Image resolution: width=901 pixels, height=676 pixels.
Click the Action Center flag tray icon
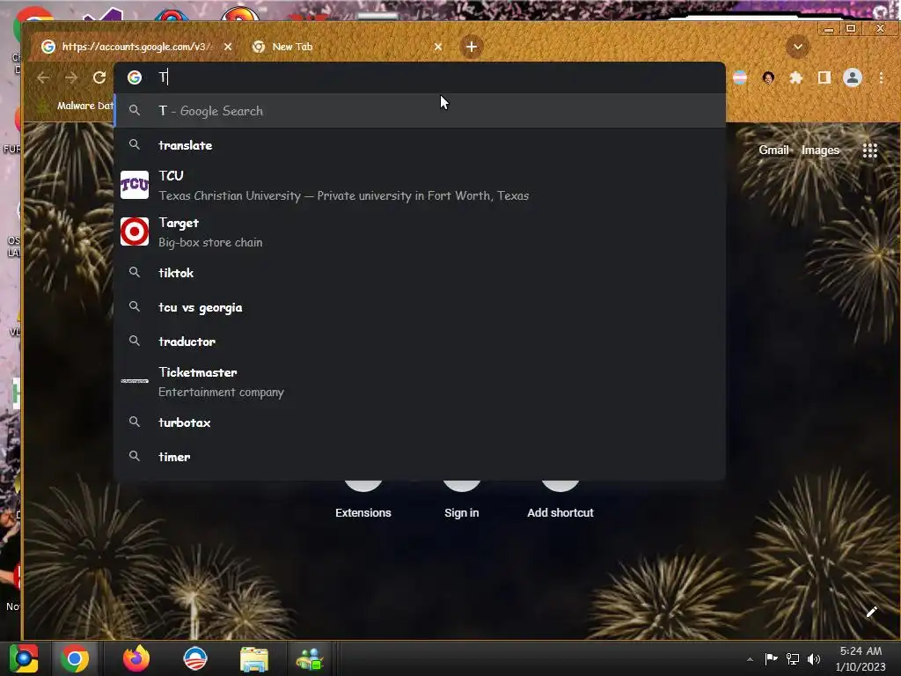[771, 658]
